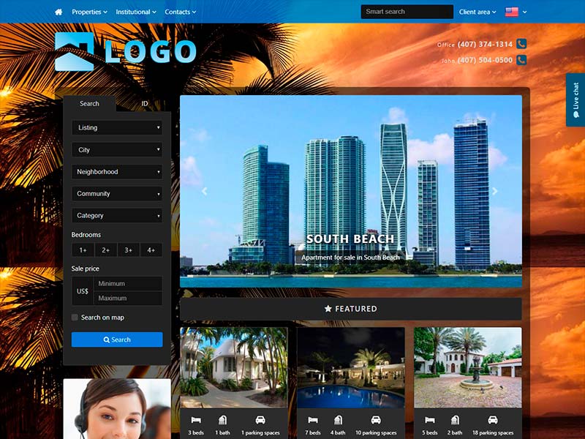Click John's phone icon
Screen dimensions: 585x439
coord(521,60)
